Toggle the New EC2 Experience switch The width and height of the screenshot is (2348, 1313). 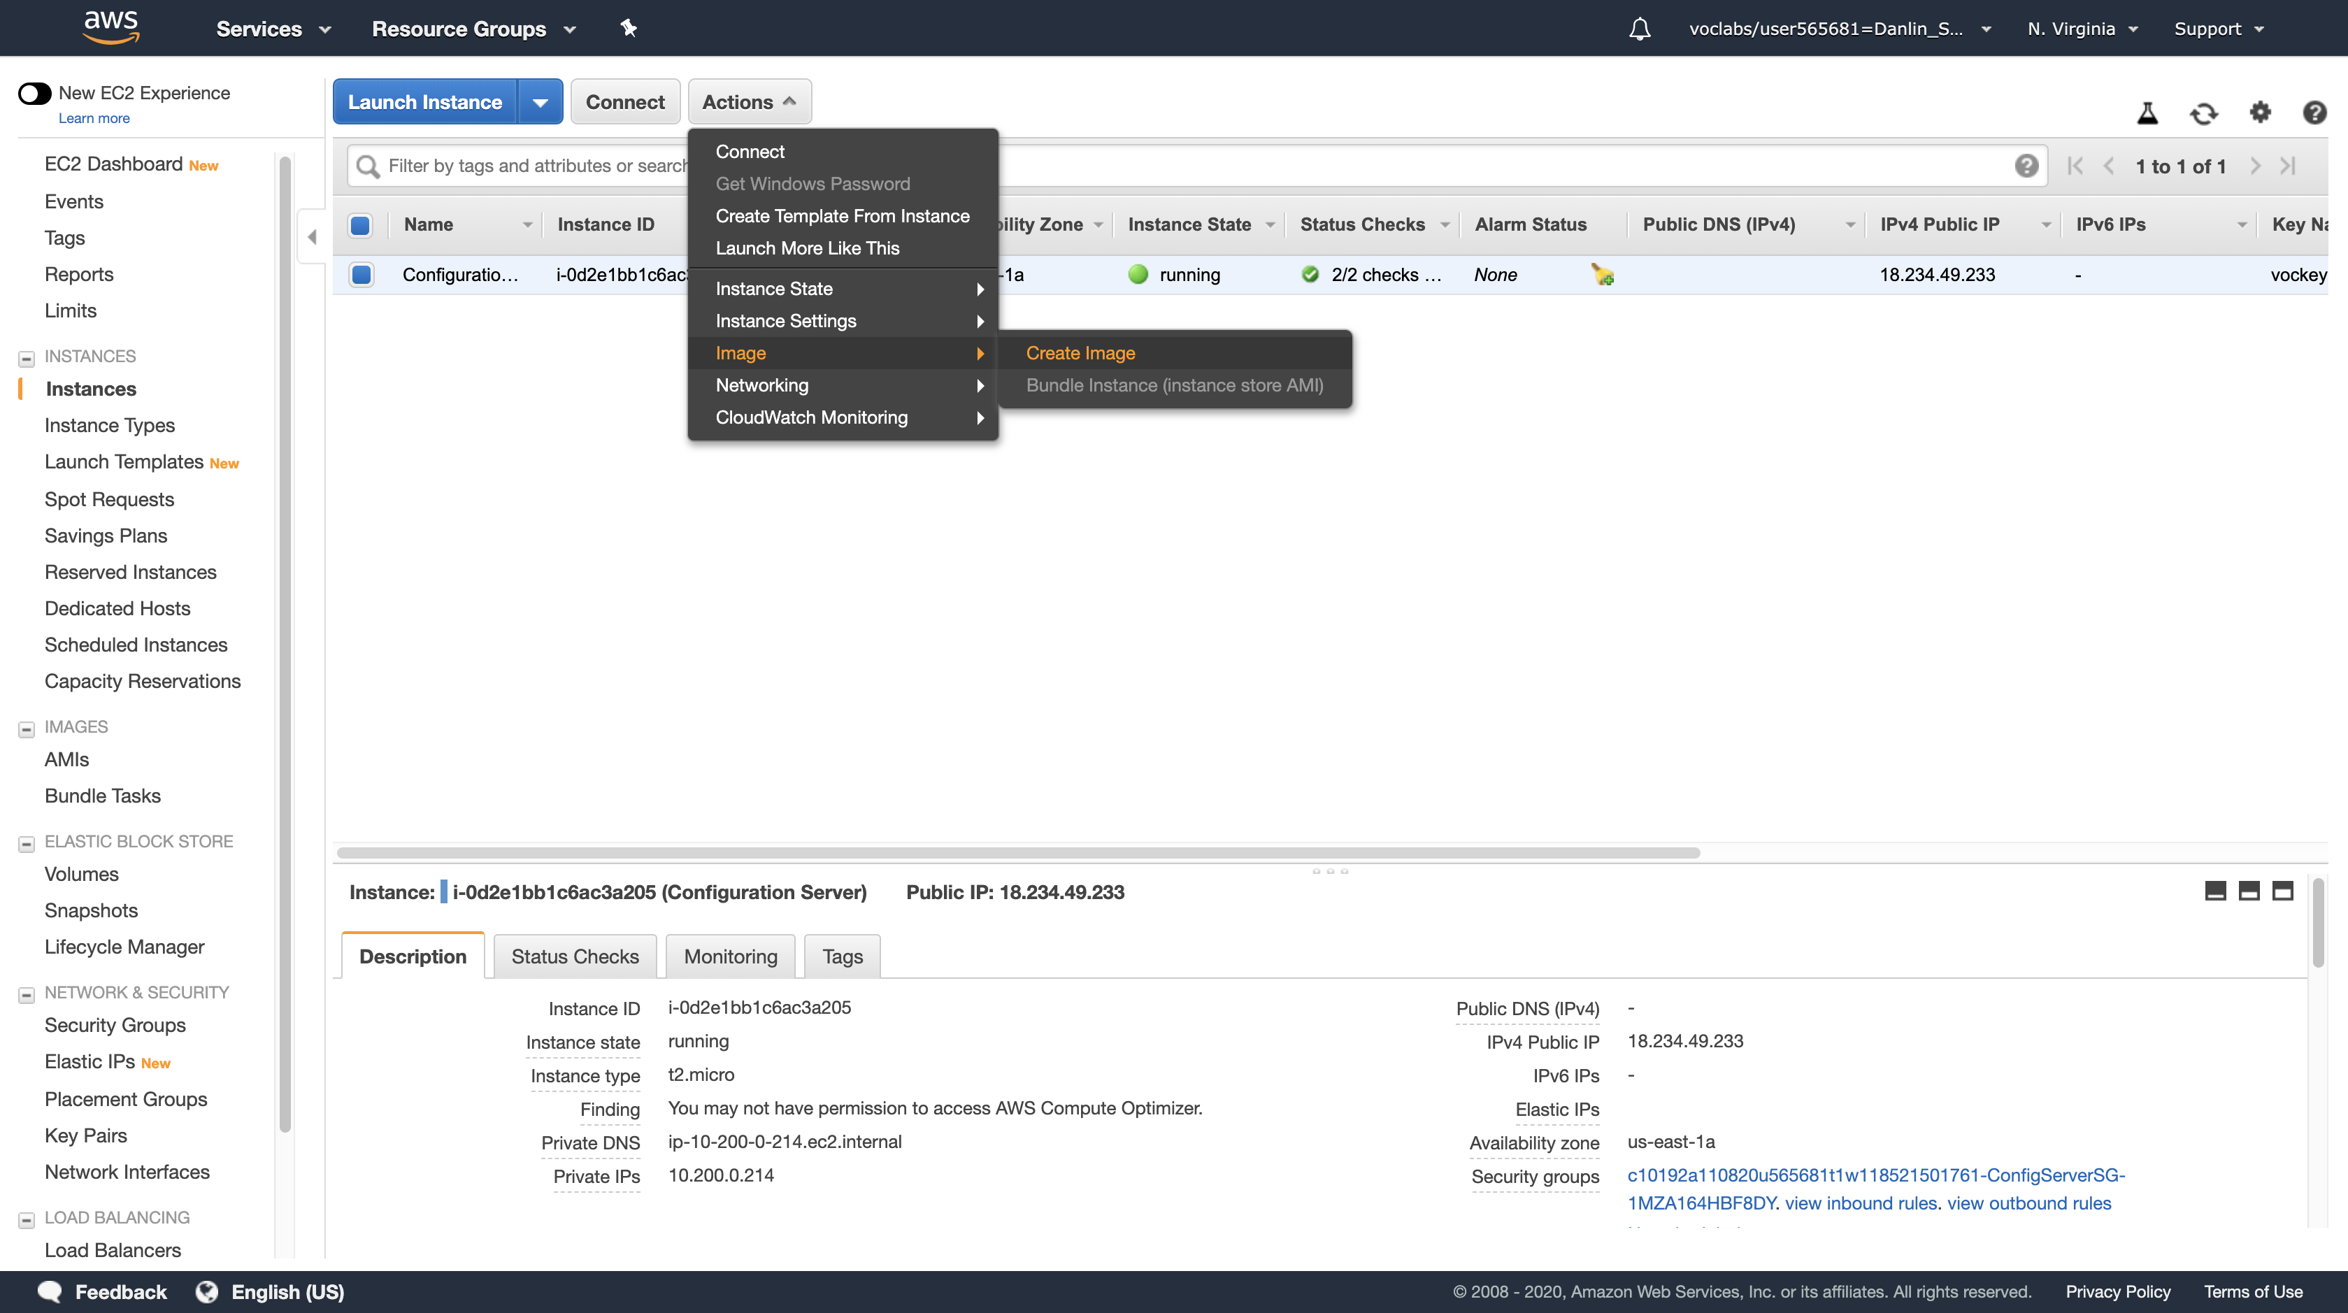(35, 93)
